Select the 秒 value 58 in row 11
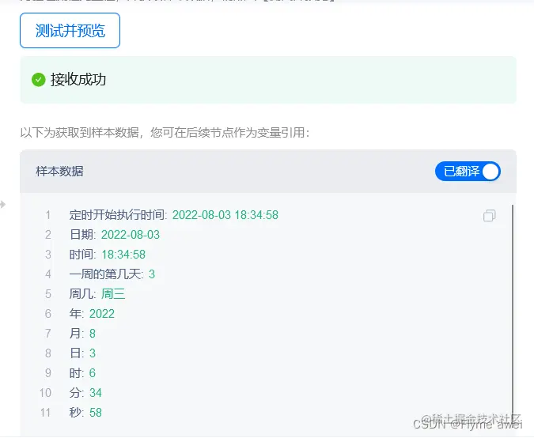This screenshot has height=438, width=534. pos(96,413)
